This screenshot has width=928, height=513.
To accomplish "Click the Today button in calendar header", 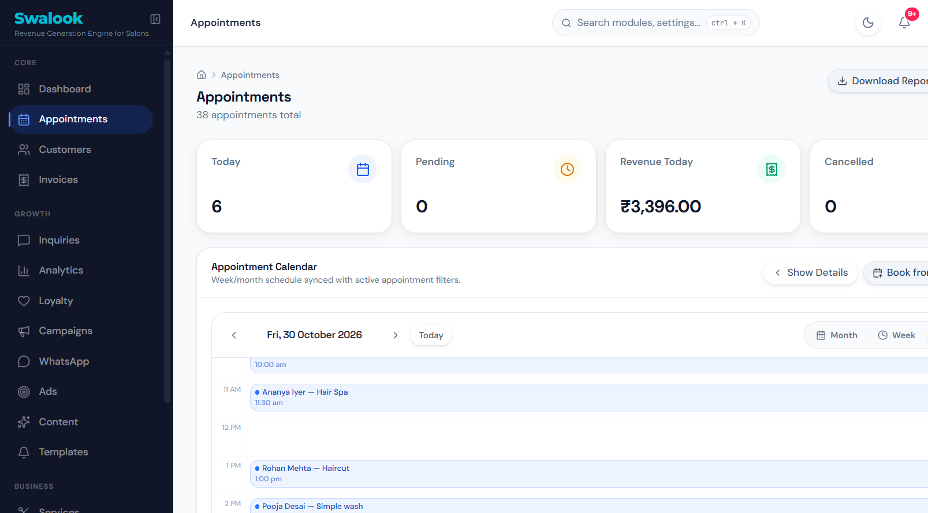I will (x=431, y=335).
